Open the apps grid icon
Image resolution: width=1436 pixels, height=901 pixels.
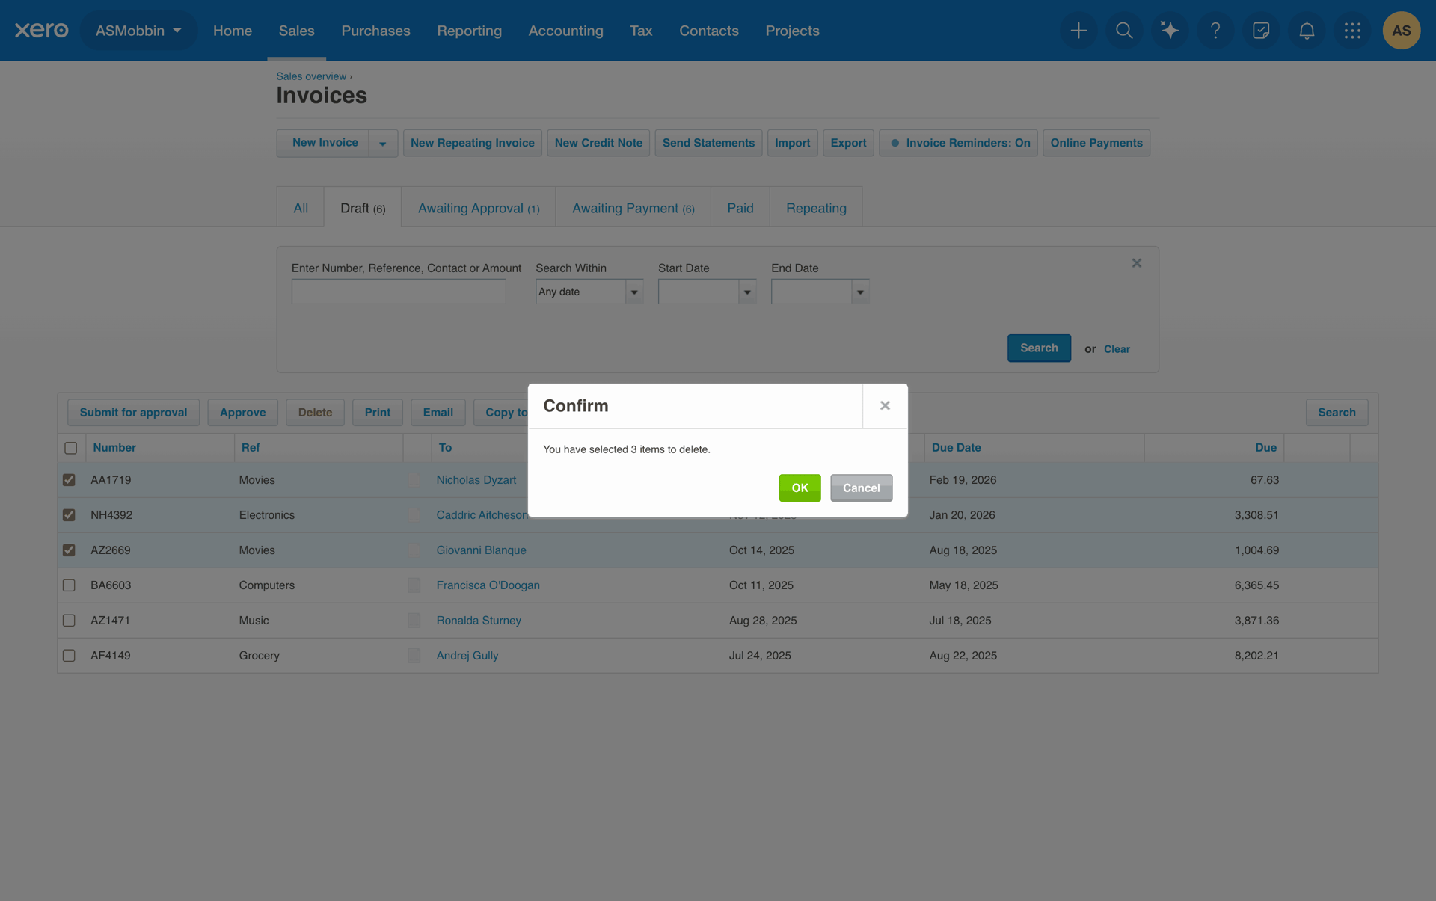click(1352, 31)
